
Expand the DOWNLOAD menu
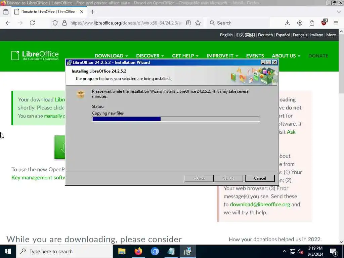click(x=111, y=56)
